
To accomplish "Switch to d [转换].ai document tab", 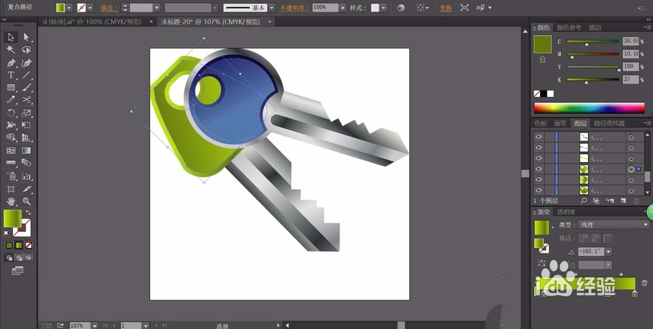I will click(92, 21).
